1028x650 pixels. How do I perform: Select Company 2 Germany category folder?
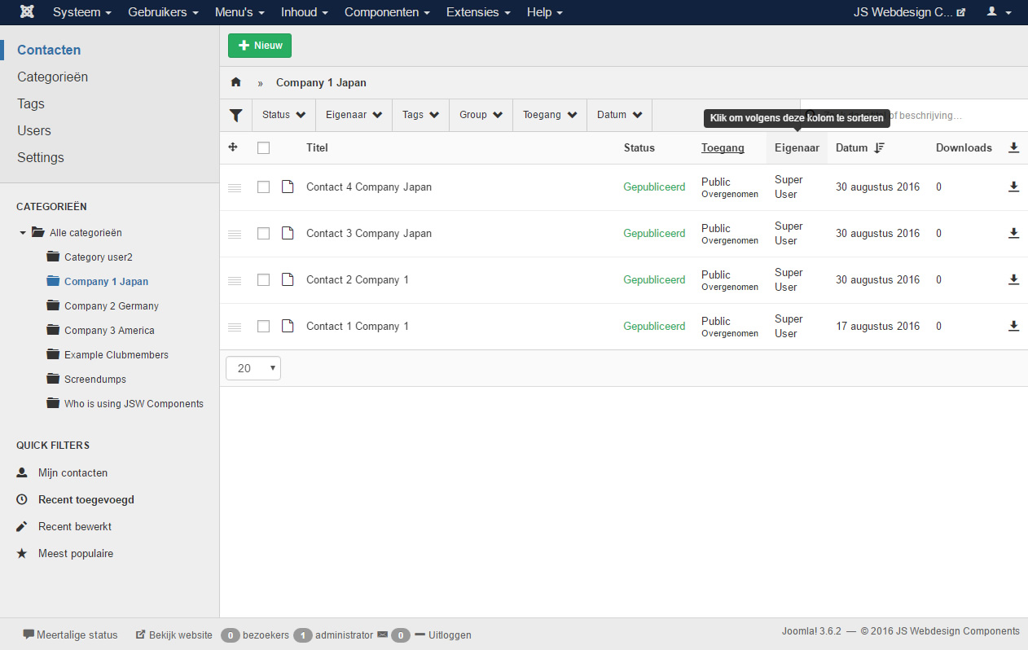click(x=111, y=305)
